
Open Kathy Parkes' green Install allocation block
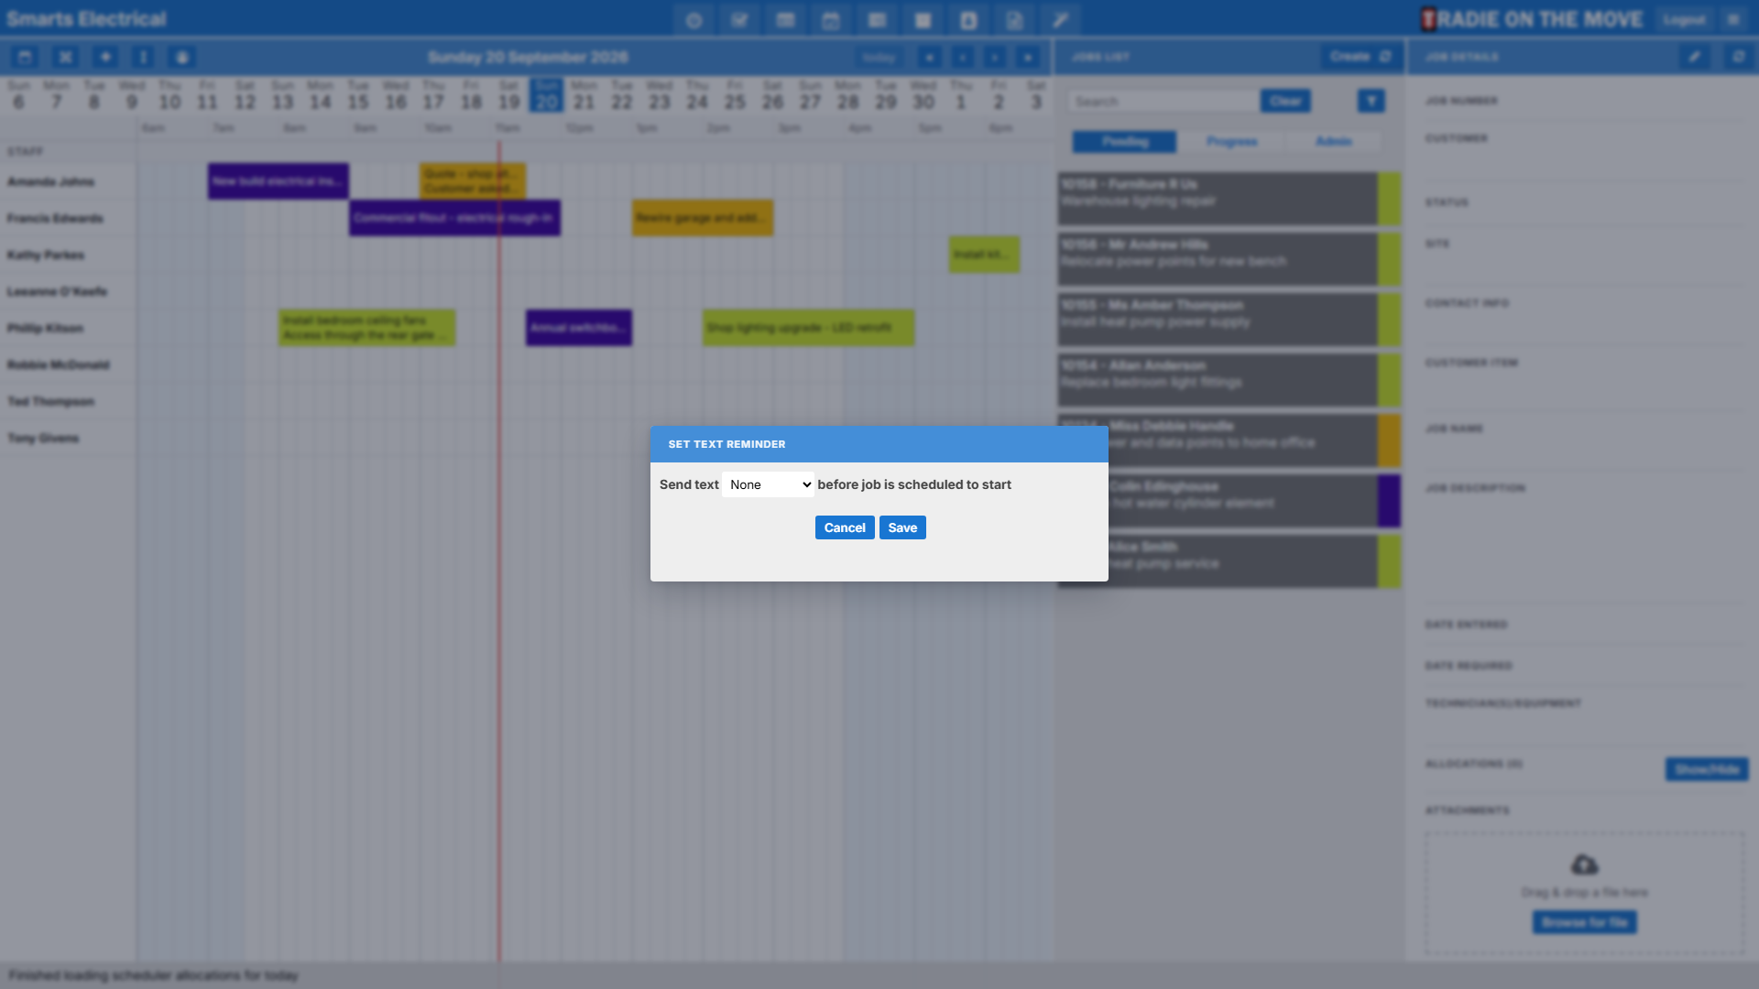pyautogui.click(x=984, y=255)
